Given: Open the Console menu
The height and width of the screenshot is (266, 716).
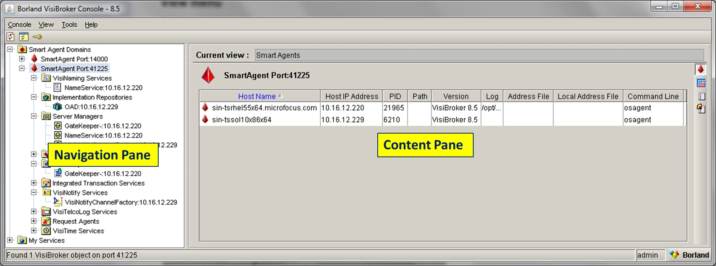Looking at the screenshot, I should tap(19, 24).
